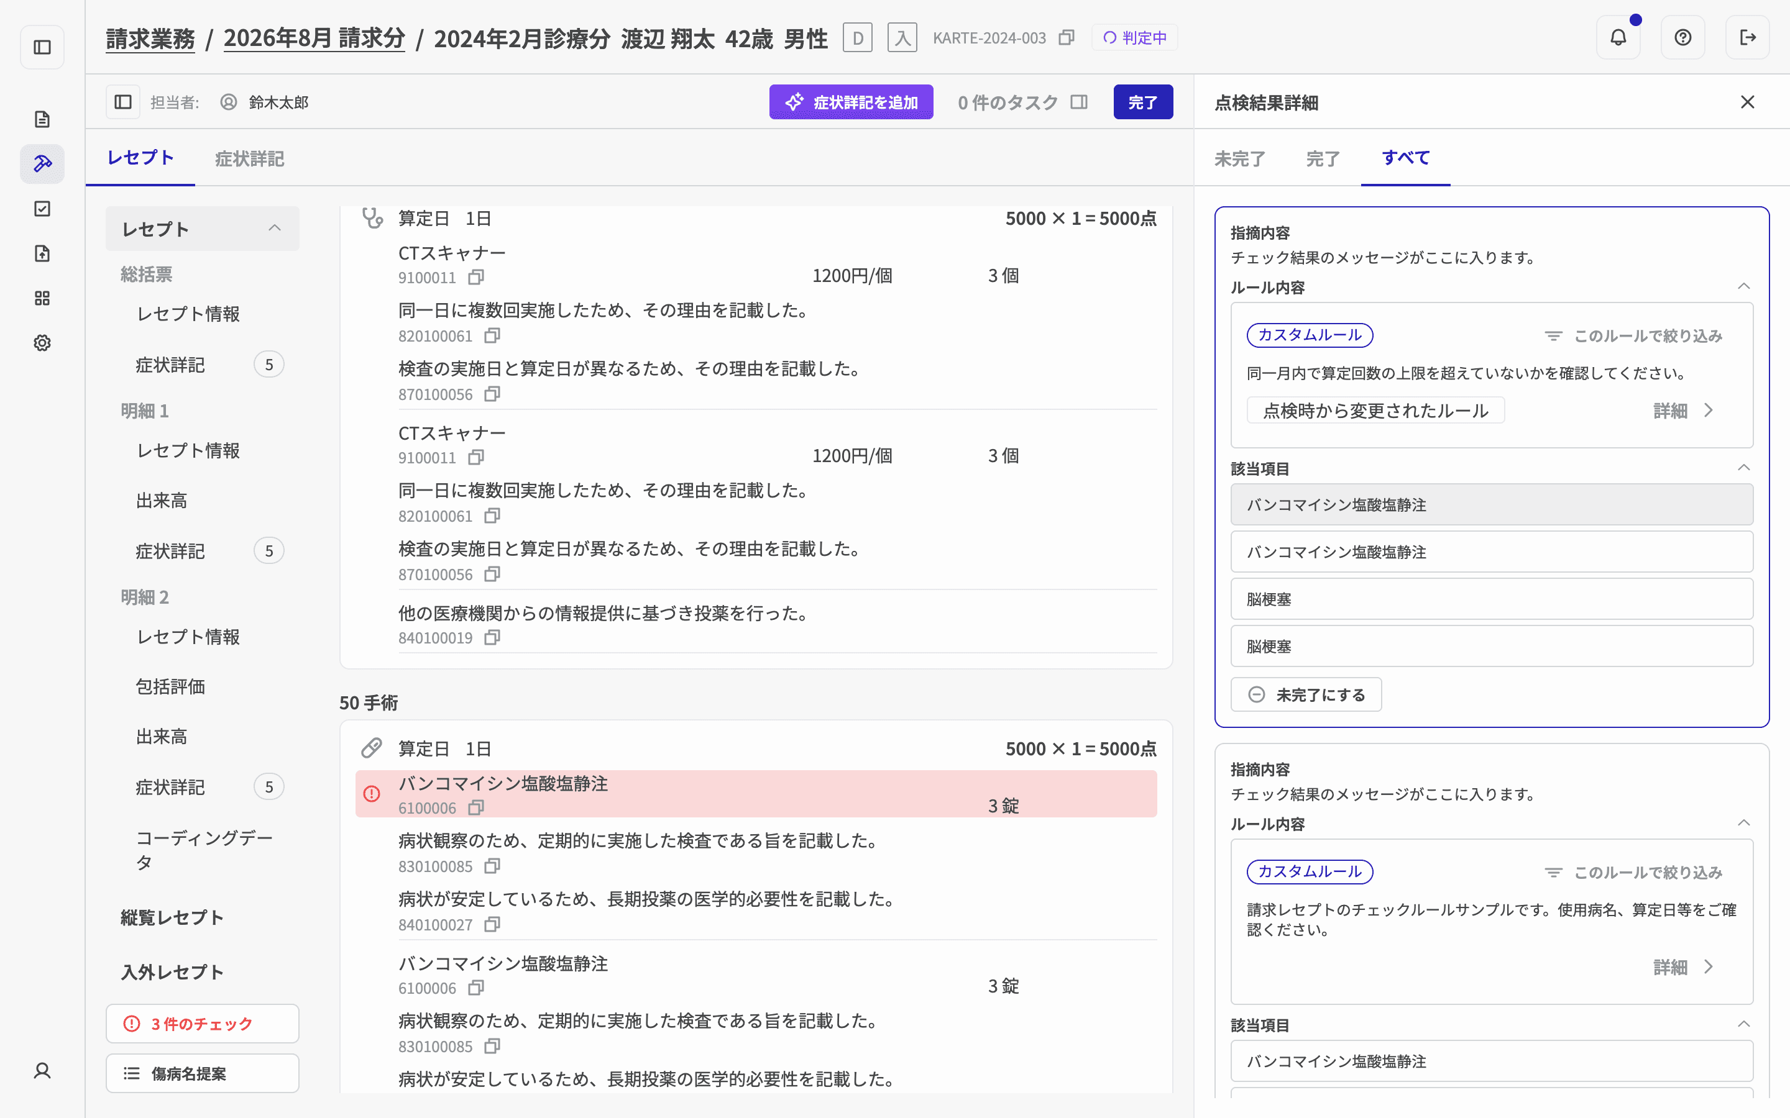
Task: Open 包括評価 under 明細 2
Action: [171, 686]
